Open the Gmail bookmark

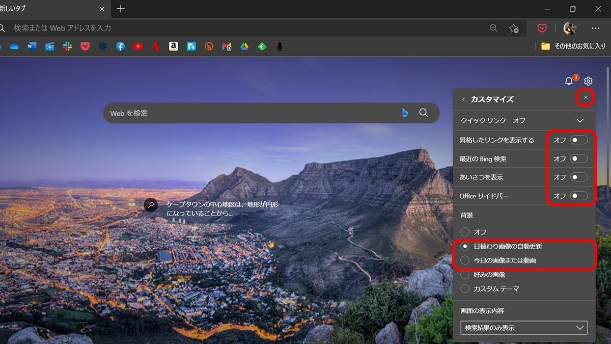coord(227,46)
